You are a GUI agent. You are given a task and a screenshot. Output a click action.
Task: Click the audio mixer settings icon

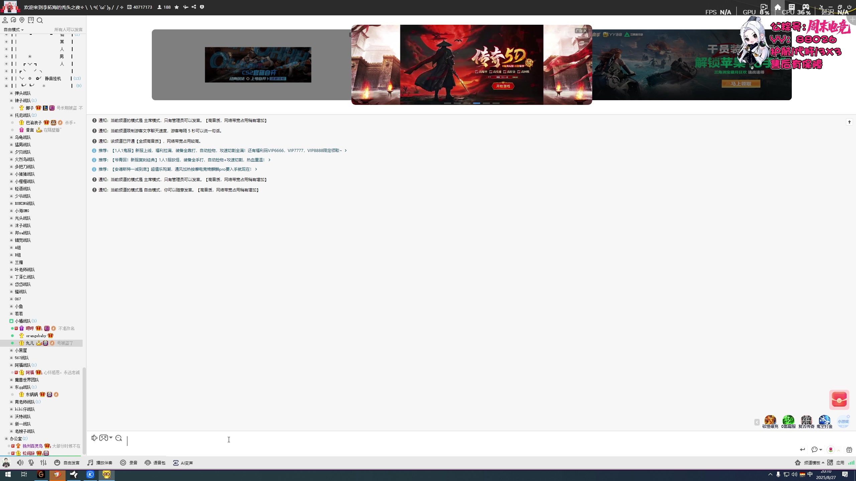[43, 463]
